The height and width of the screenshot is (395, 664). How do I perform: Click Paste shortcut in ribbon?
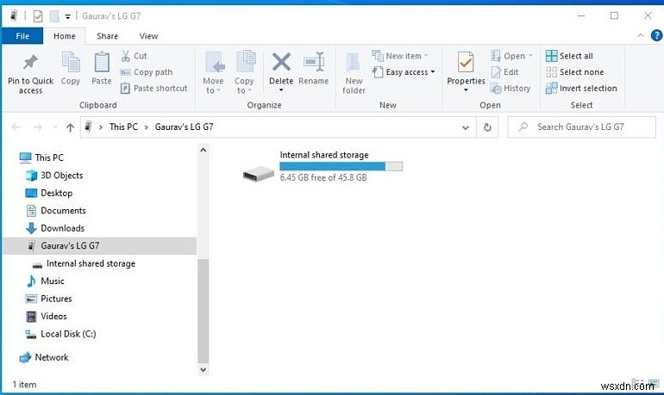pos(154,89)
